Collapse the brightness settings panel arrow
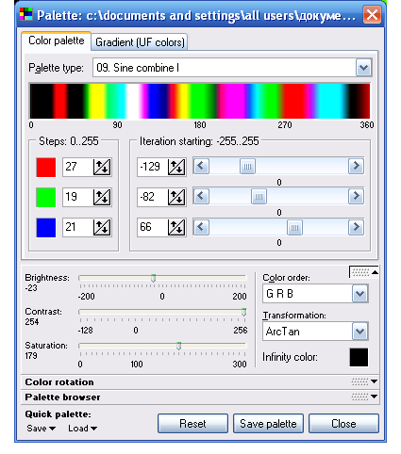 375,272
